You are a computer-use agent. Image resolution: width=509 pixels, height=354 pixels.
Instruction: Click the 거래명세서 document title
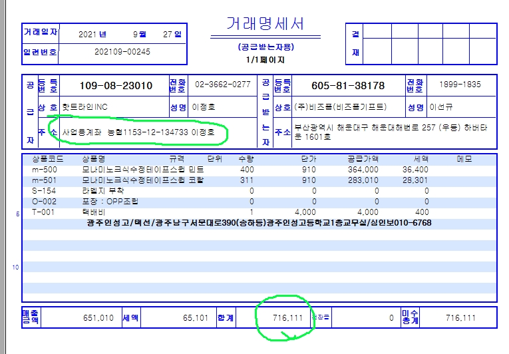[x=265, y=25]
